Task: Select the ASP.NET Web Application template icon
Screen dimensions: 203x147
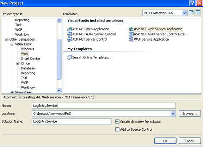Action: click(x=69, y=29)
